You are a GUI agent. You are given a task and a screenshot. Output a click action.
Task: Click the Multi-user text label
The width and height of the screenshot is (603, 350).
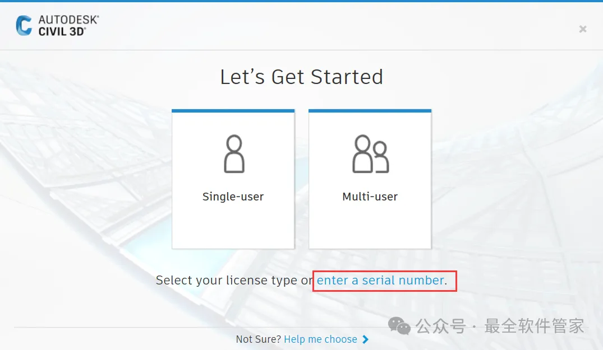click(x=370, y=197)
